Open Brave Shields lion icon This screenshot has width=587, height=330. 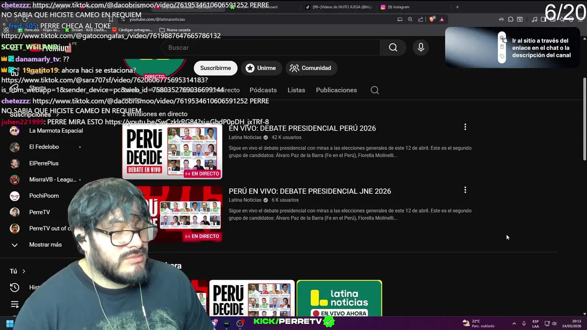432,19
